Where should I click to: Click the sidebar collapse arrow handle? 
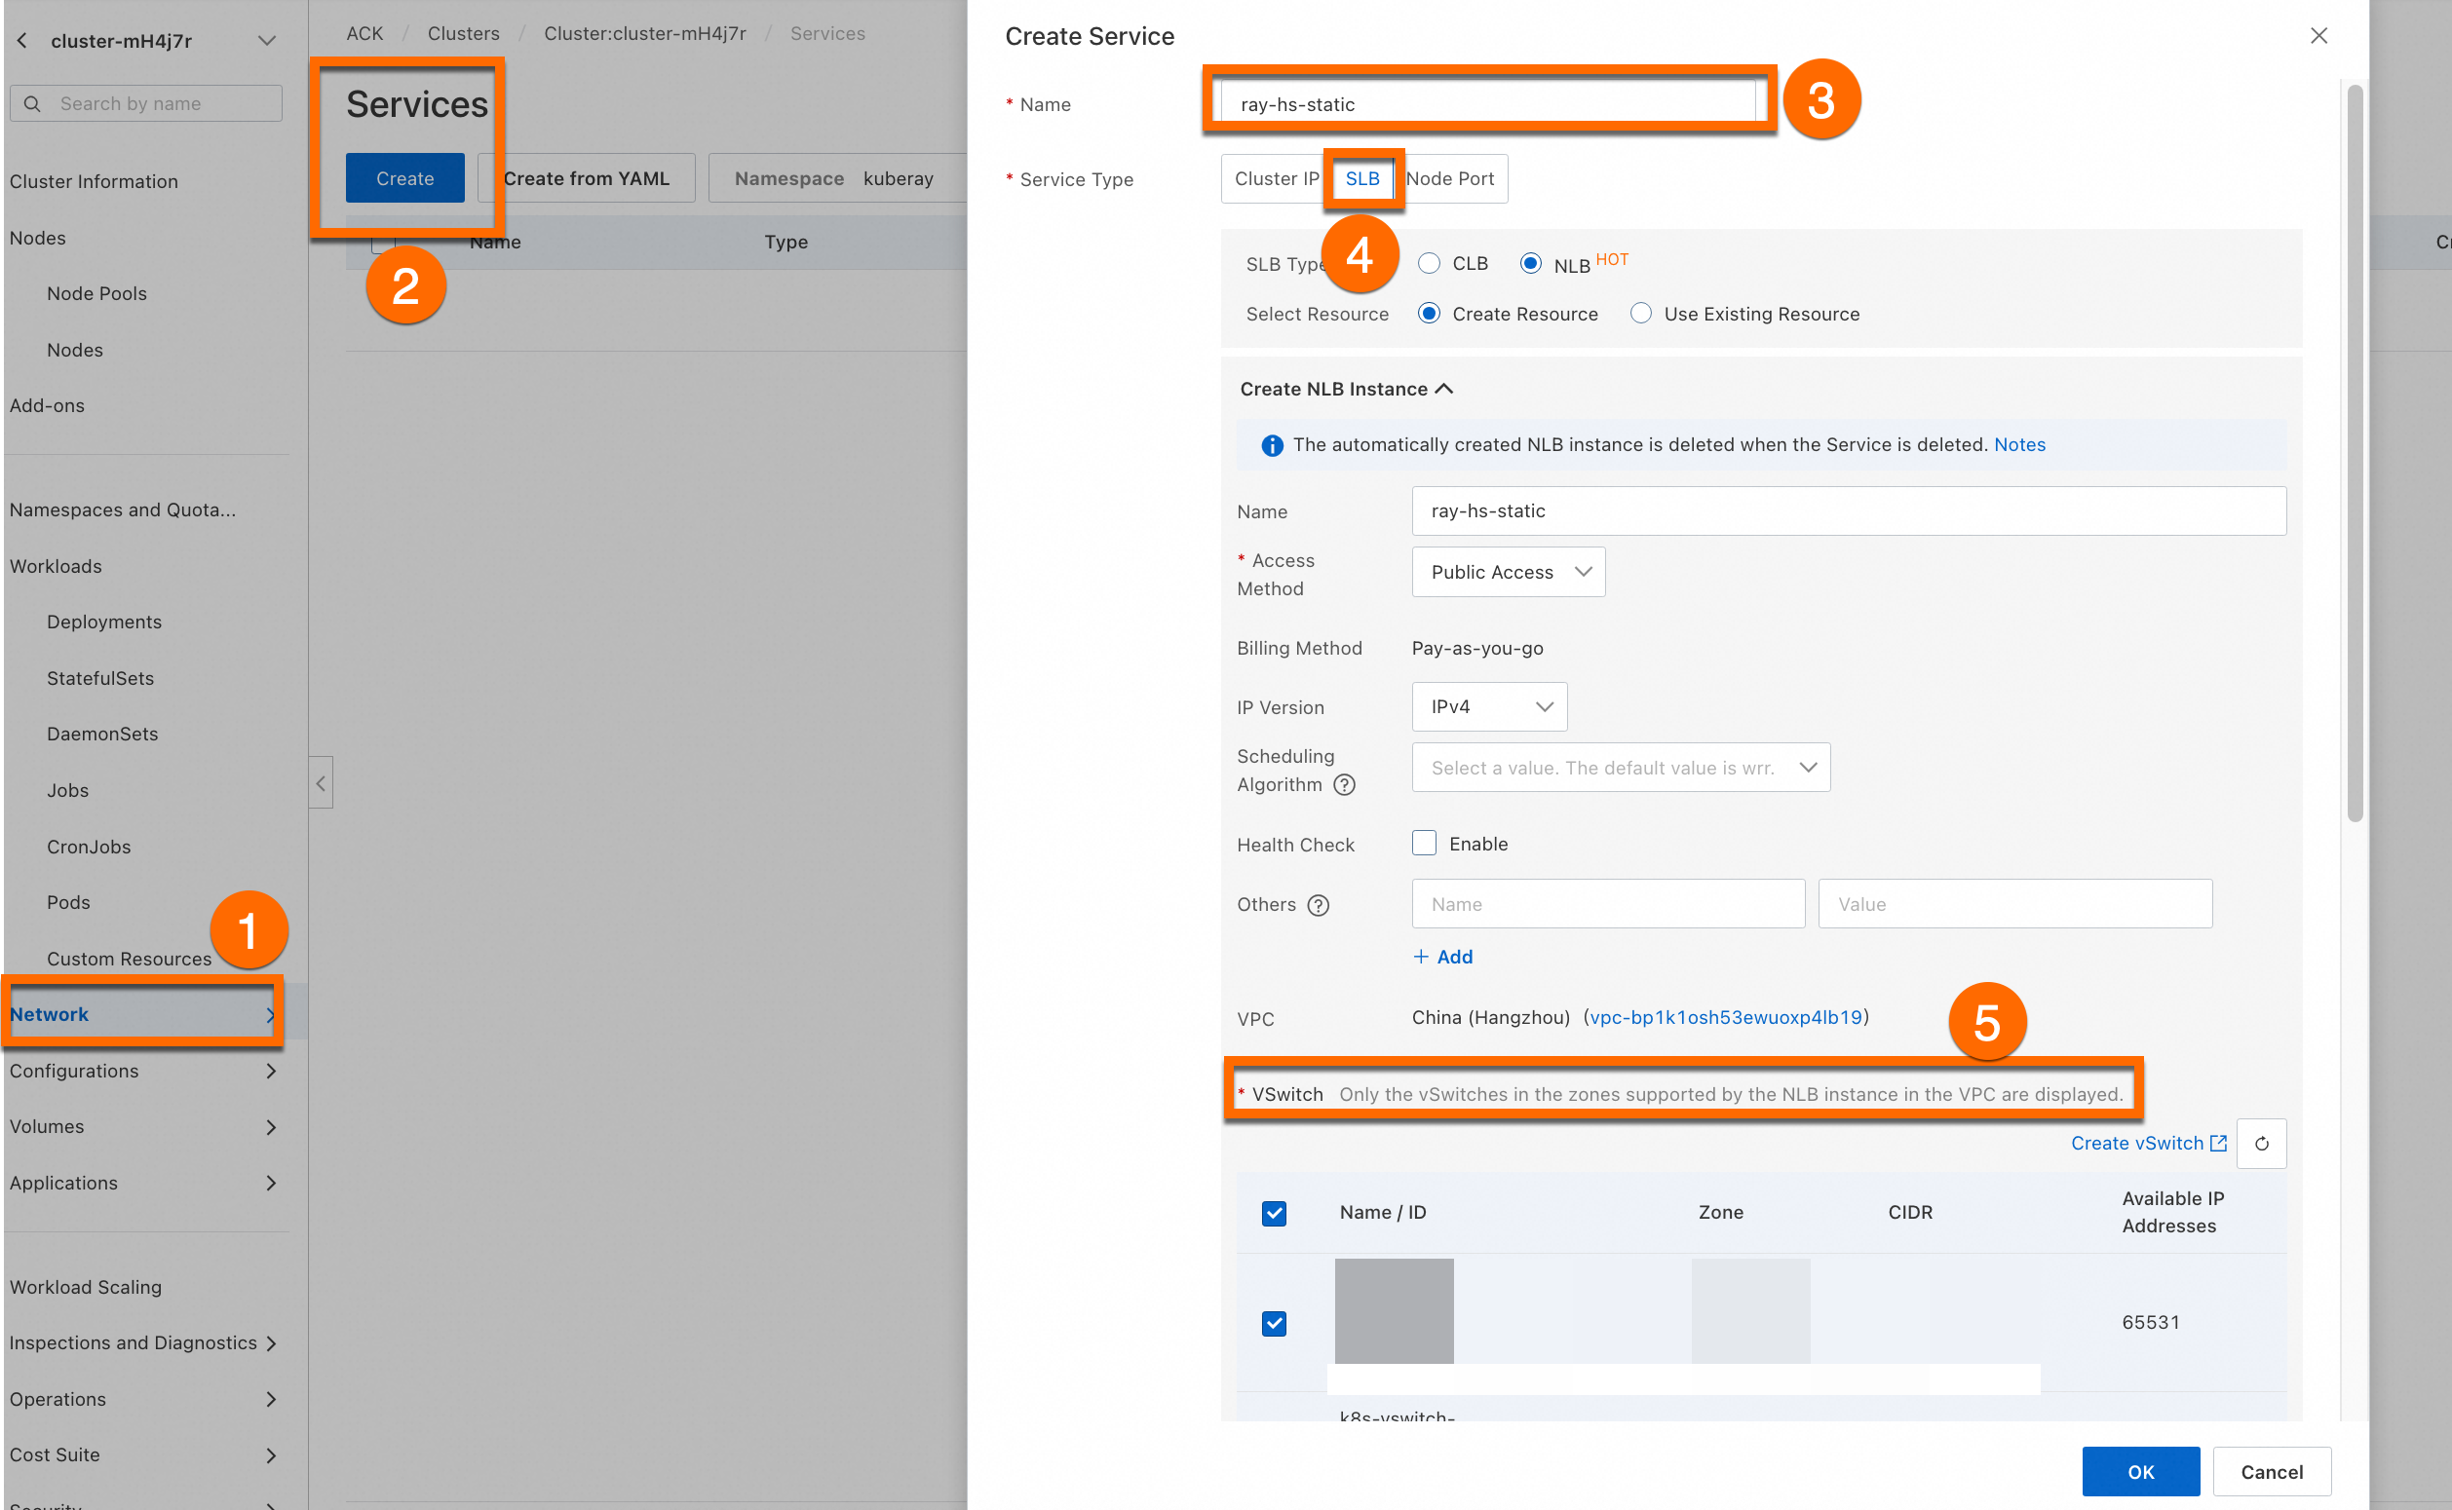coord(321,783)
